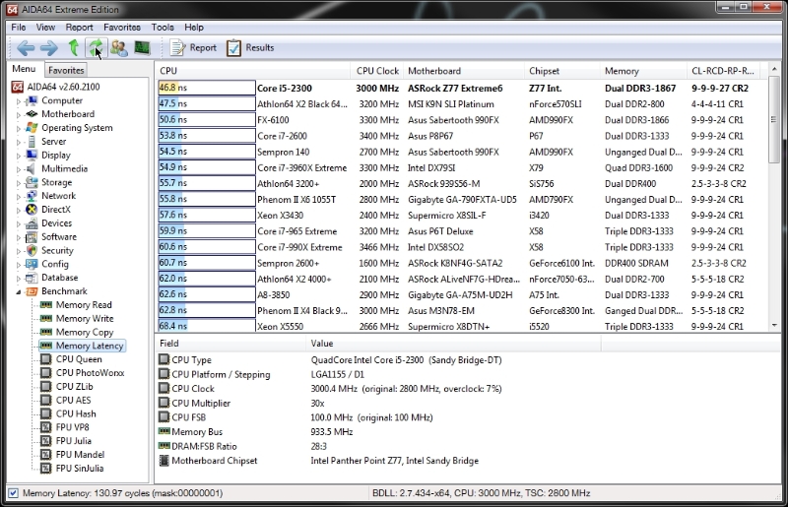Select the Core i5-2300 result row
This screenshot has height=507, width=788.
(x=462, y=88)
